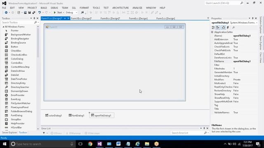Collapse the All Windows Forms group
264x148 pixels.
click(3, 27)
